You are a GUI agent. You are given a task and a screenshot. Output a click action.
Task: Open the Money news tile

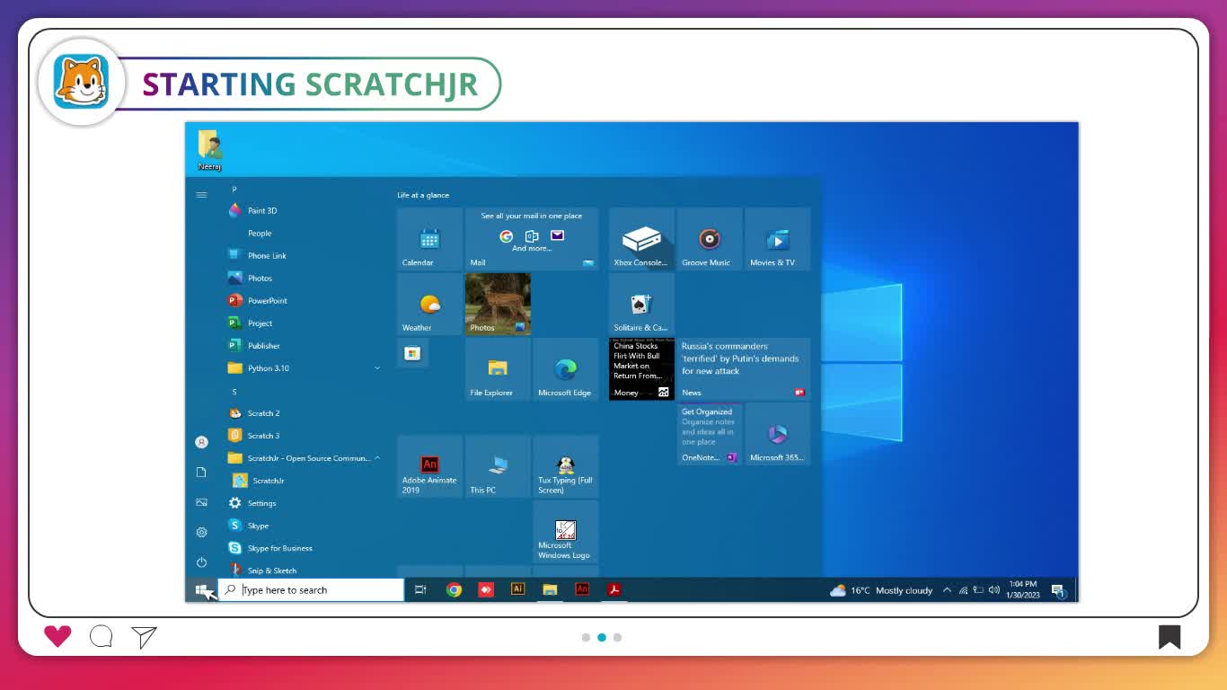tap(641, 368)
